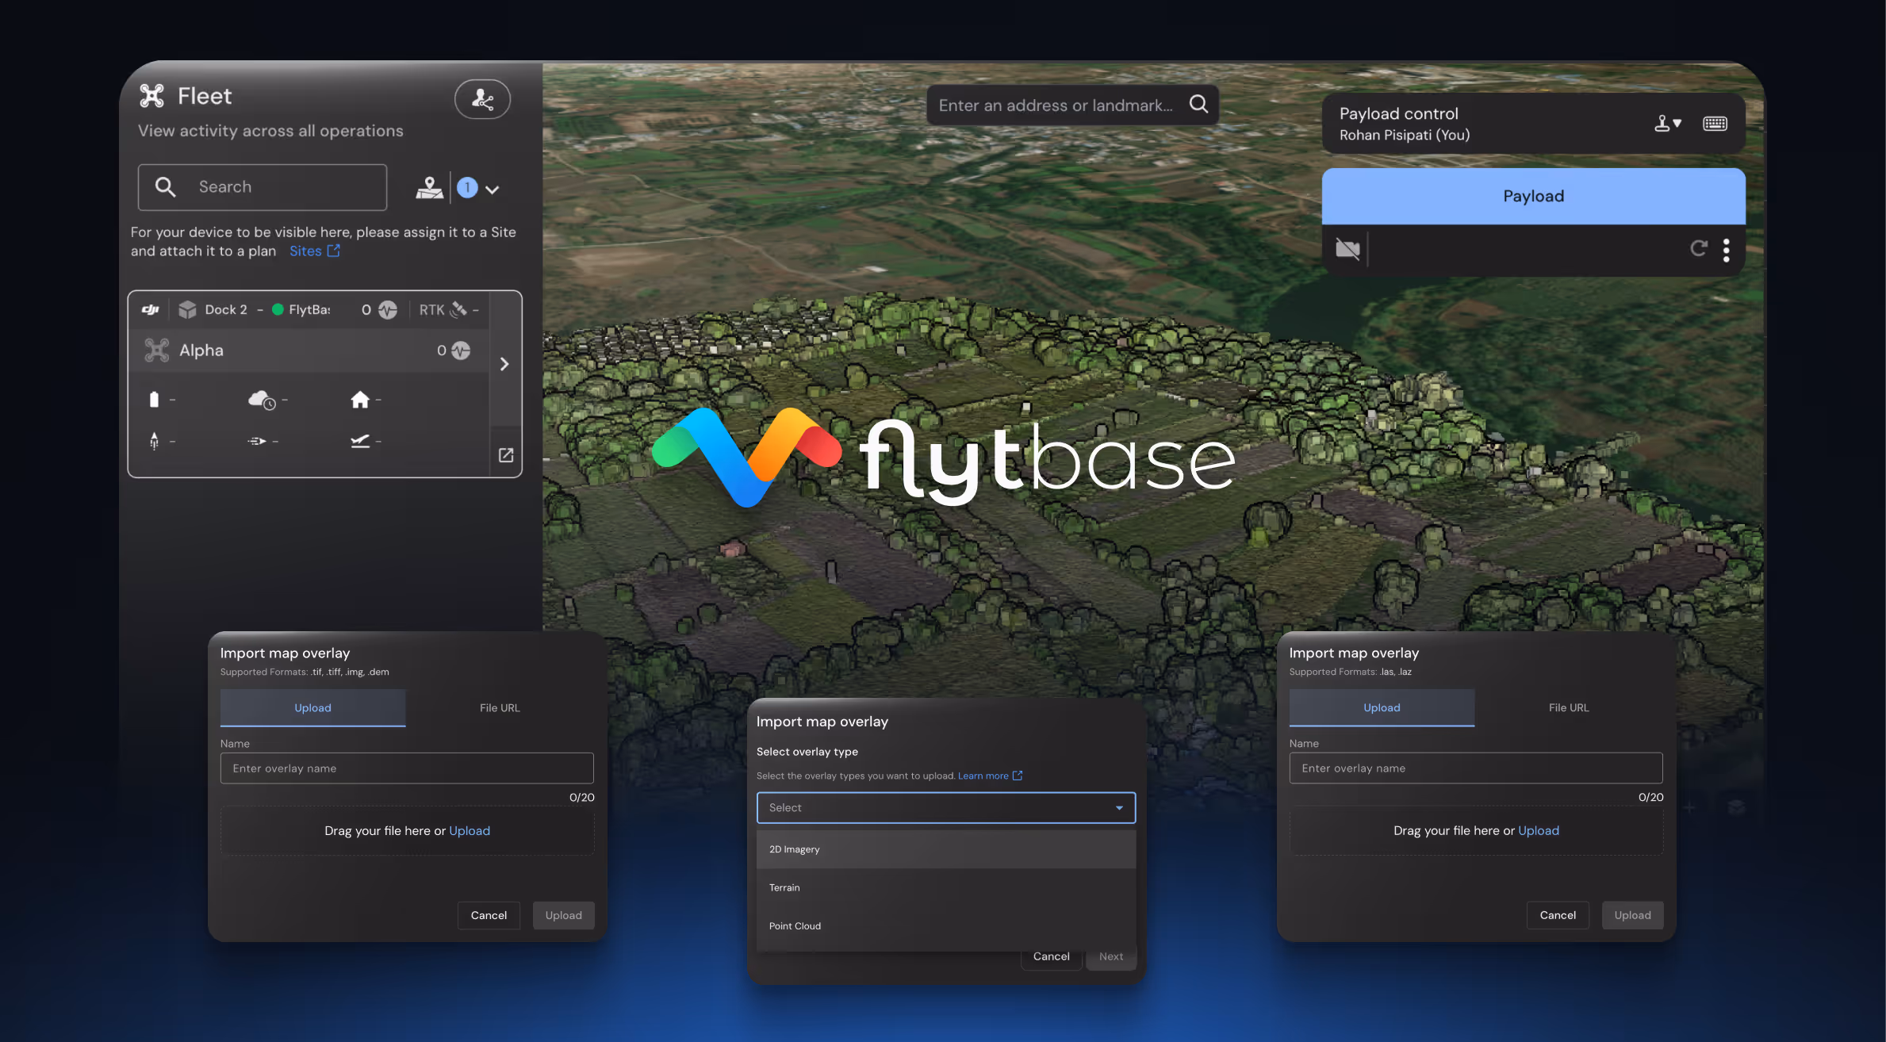1886x1042 pixels.
Task: Click the add operator icon beside Fleet
Action: click(482, 99)
